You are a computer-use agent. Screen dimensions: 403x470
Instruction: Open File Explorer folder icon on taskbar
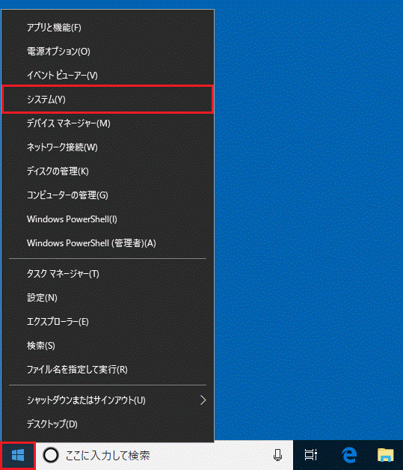click(x=385, y=455)
